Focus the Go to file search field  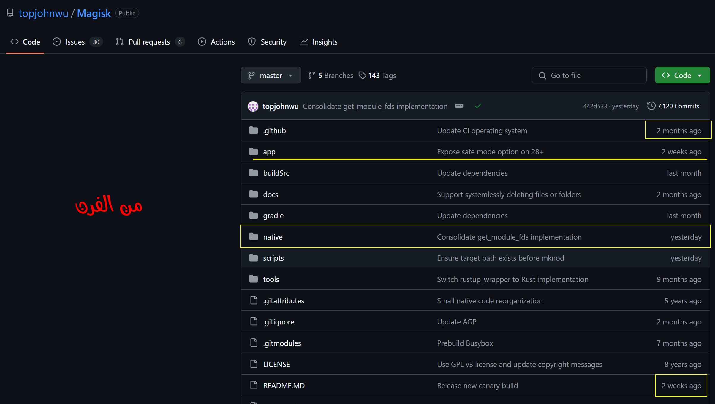(589, 75)
